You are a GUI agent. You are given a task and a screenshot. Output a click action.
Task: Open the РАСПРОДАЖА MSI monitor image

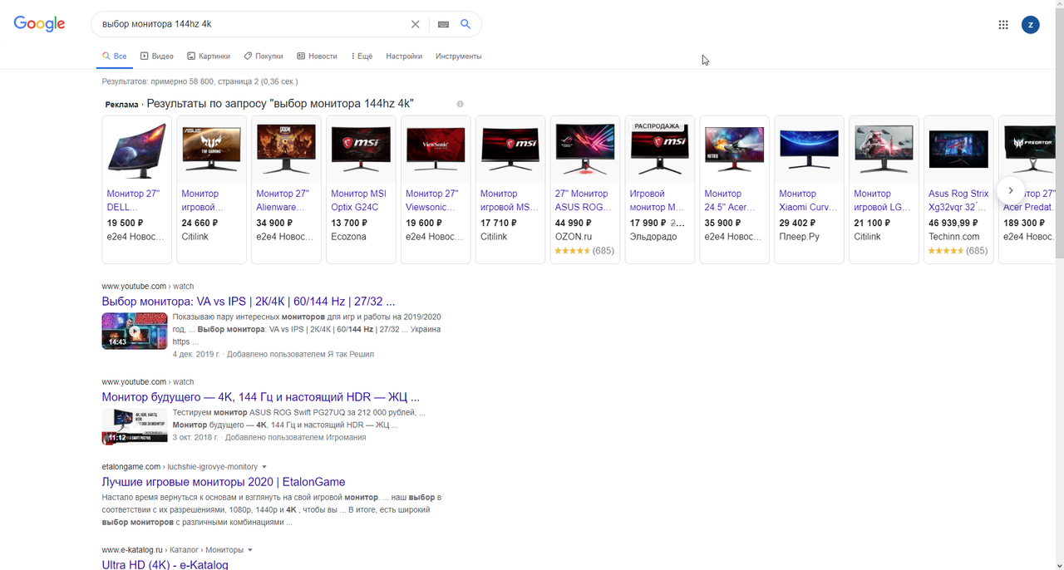coord(660,150)
